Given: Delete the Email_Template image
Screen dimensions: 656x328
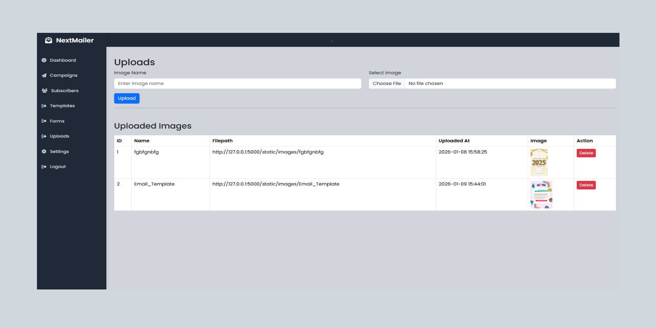Looking at the screenshot, I should click(586, 185).
